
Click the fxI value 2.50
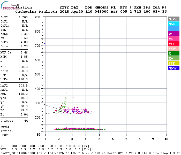click(x=24, y=38)
